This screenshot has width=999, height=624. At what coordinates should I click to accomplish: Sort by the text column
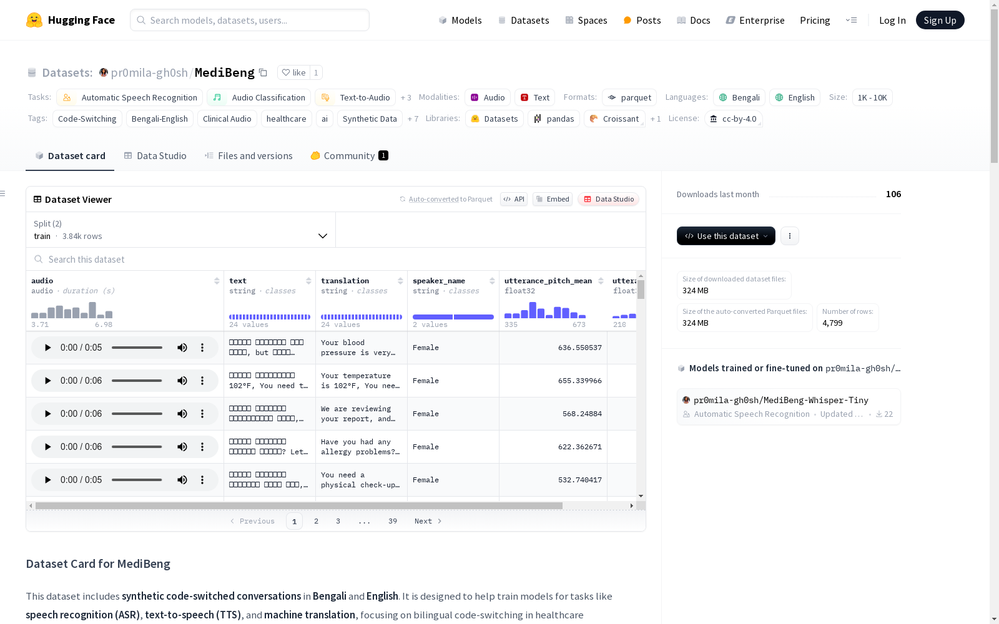coord(308,281)
